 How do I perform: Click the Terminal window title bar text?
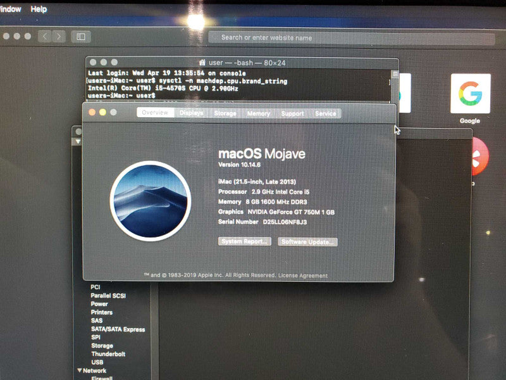pyautogui.click(x=247, y=63)
